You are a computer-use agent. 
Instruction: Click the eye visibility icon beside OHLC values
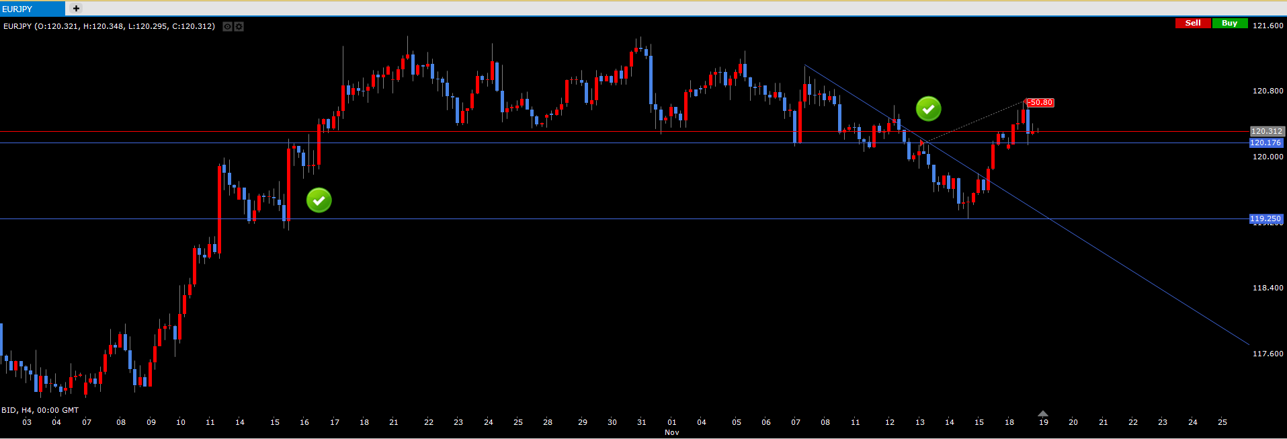pos(227,26)
